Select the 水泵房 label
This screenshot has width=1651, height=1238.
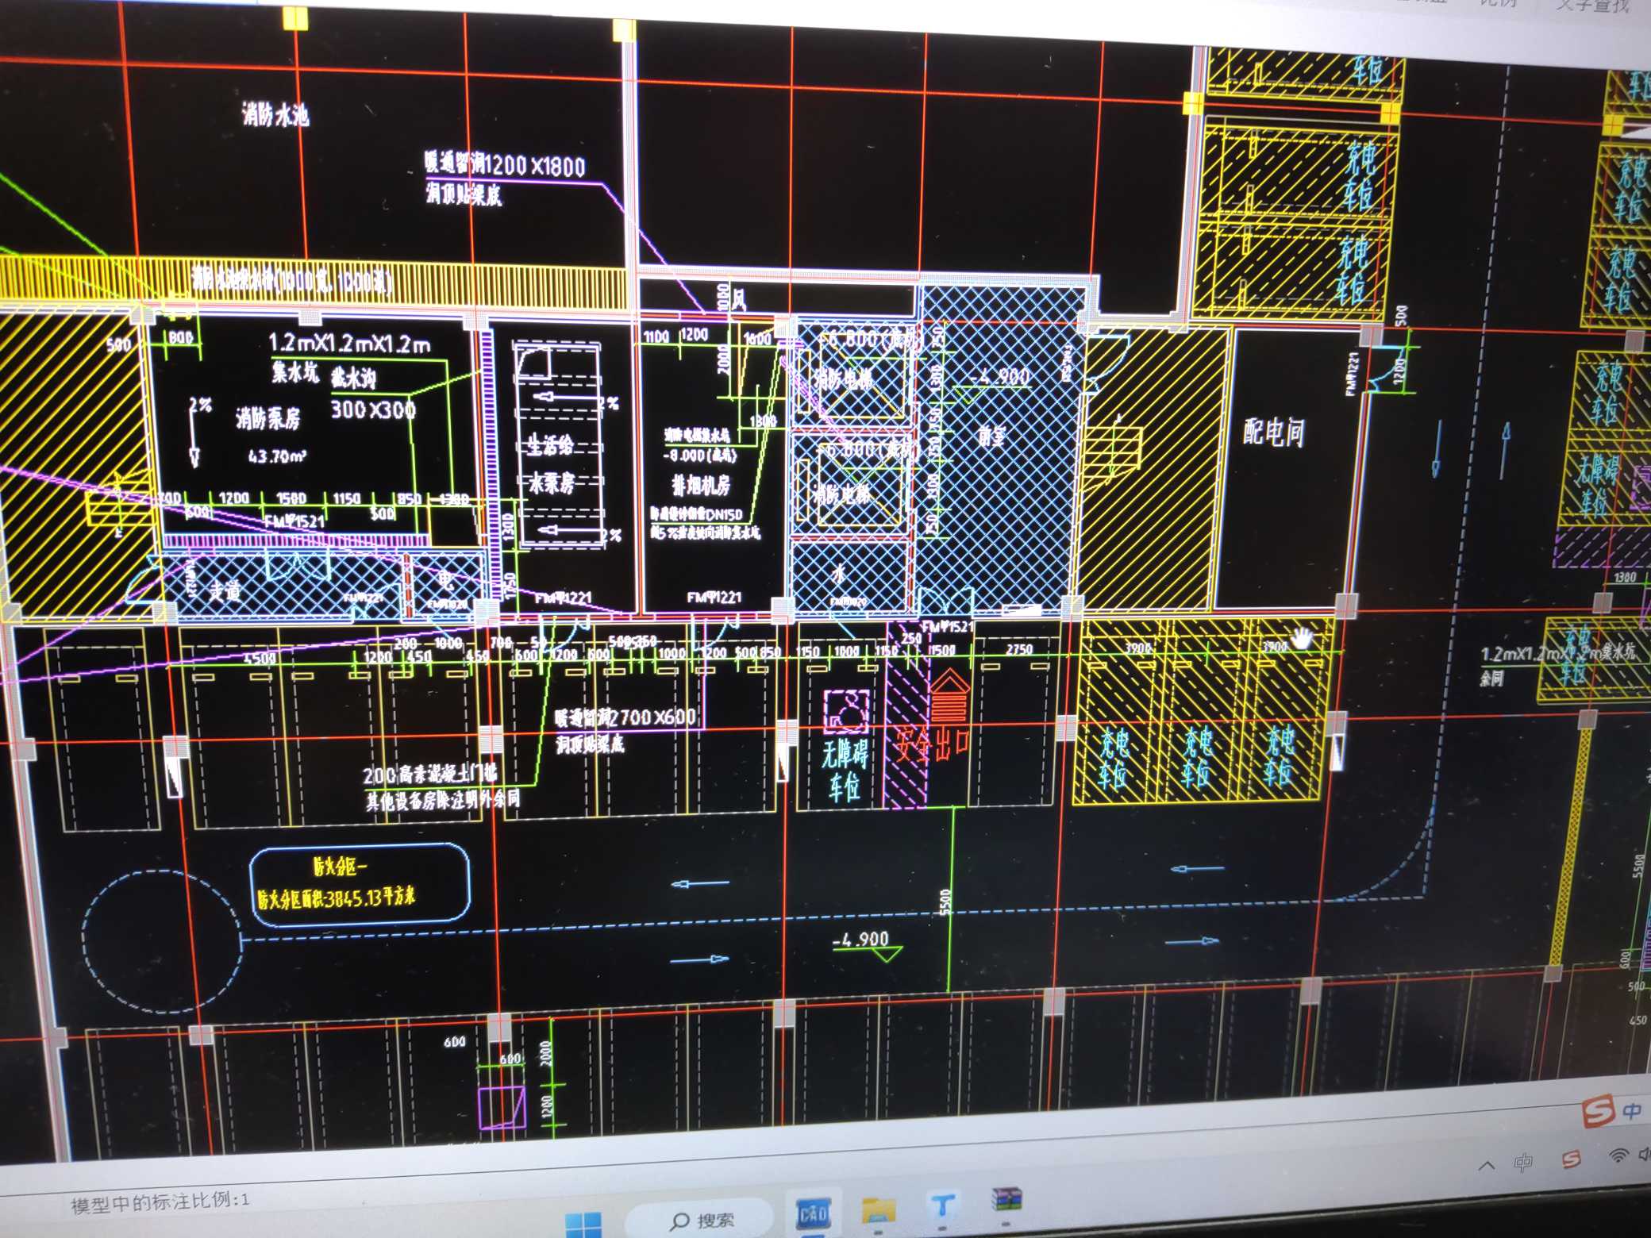click(x=552, y=483)
